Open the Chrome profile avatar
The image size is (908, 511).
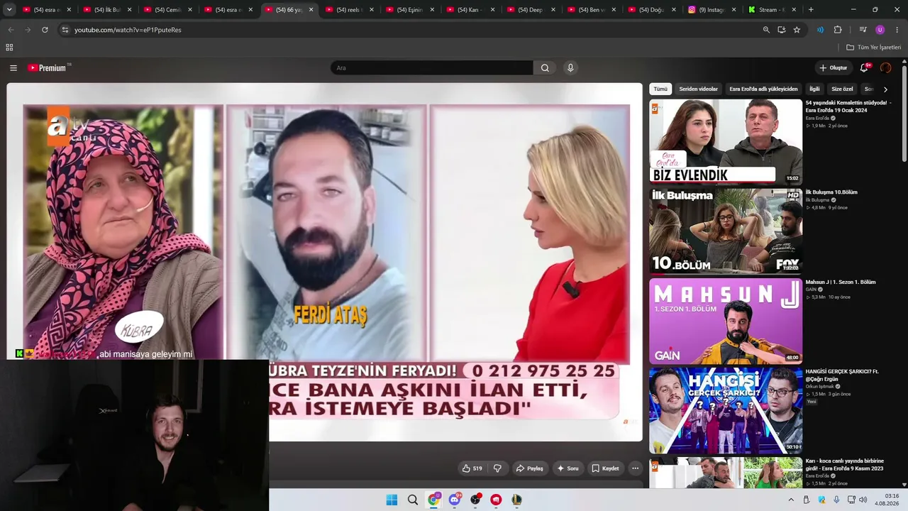tap(880, 30)
